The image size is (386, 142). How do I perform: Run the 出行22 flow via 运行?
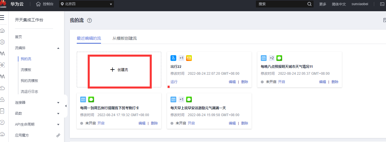pos(174,82)
